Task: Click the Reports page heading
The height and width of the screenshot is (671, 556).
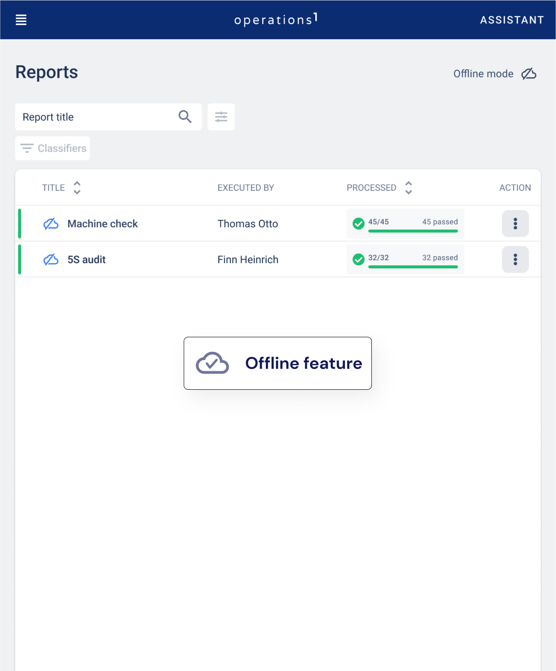Action: point(47,72)
